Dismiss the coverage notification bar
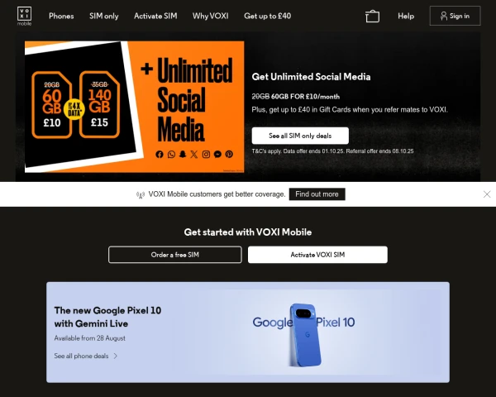 pyautogui.click(x=487, y=194)
